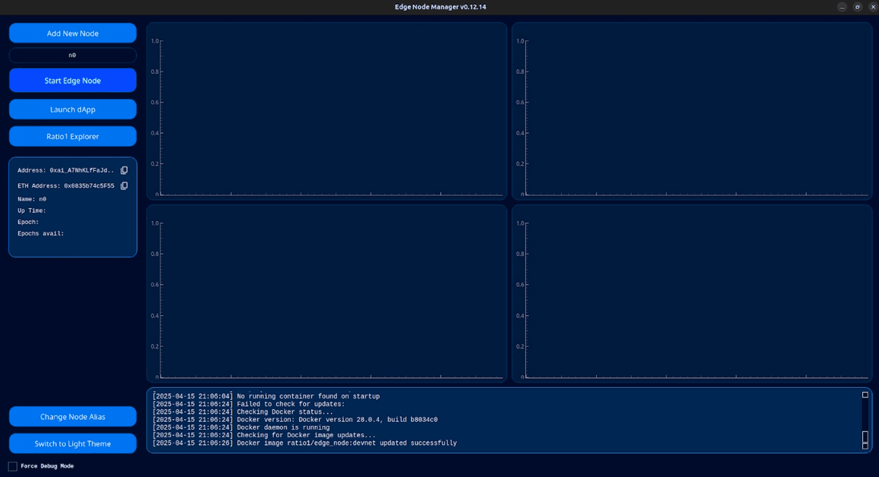
Task: Launch the dApp
Action: [x=73, y=110]
